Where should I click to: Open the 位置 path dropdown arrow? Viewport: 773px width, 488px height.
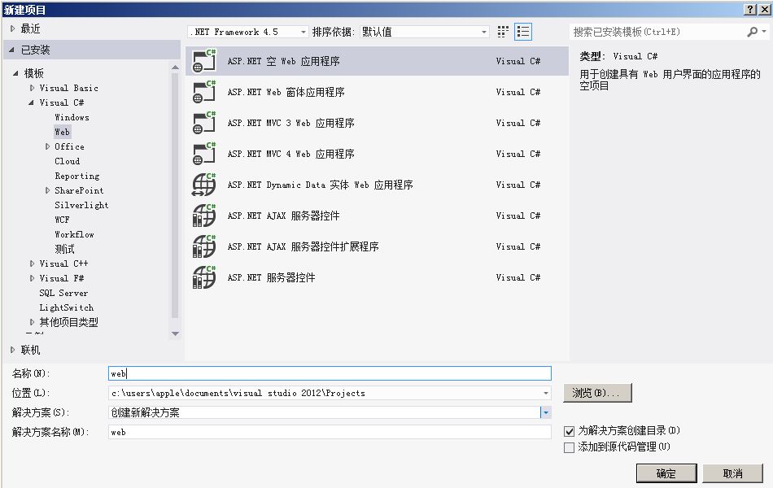tap(546, 394)
